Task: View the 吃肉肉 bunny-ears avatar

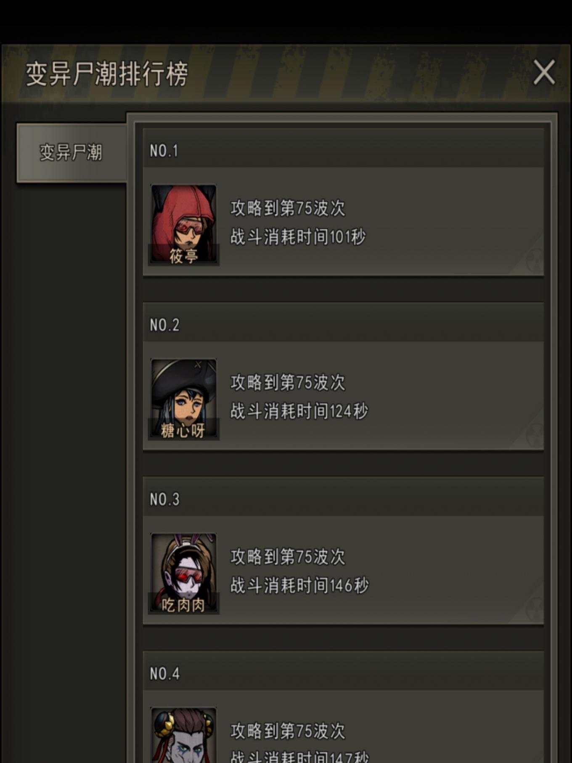Action: point(183,573)
